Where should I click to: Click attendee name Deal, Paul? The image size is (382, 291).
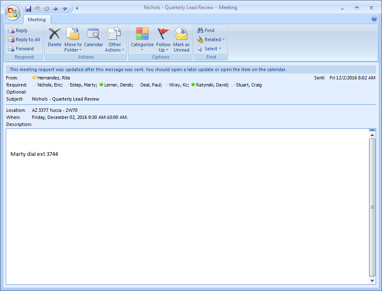click(151, 85)
